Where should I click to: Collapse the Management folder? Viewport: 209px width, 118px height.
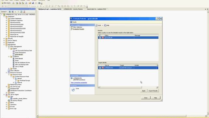(4, 45)
